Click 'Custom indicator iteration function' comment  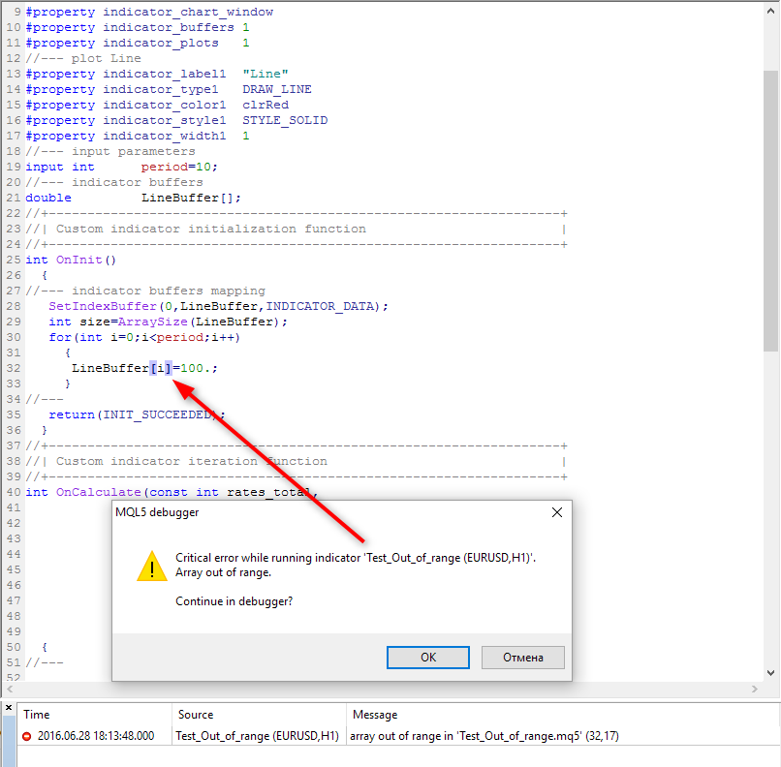point(191,461)
